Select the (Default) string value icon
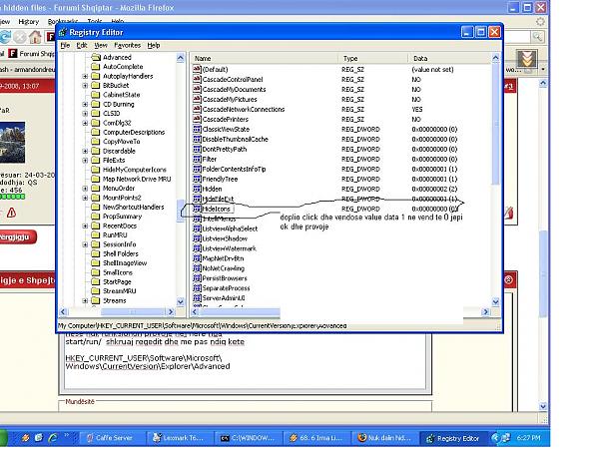Screen dimensions: 599x449 (197, 69)
